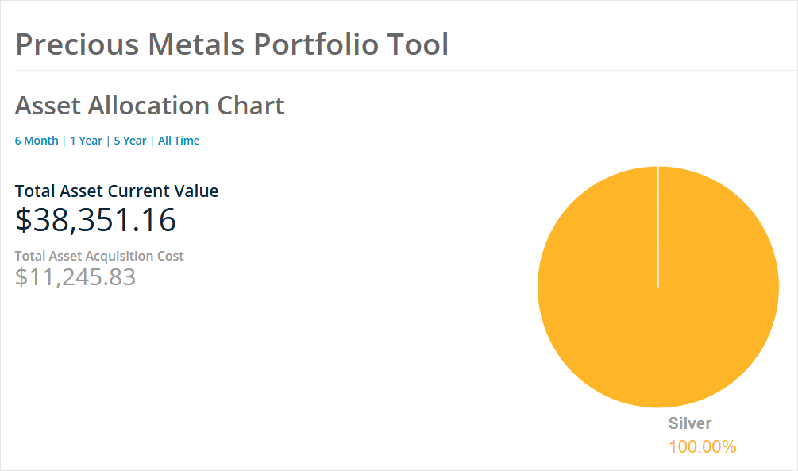The width and height of the screenshot is (798, 471).
Task: Click the 100.00% allocation percentage
Action: tap(702, 447)
